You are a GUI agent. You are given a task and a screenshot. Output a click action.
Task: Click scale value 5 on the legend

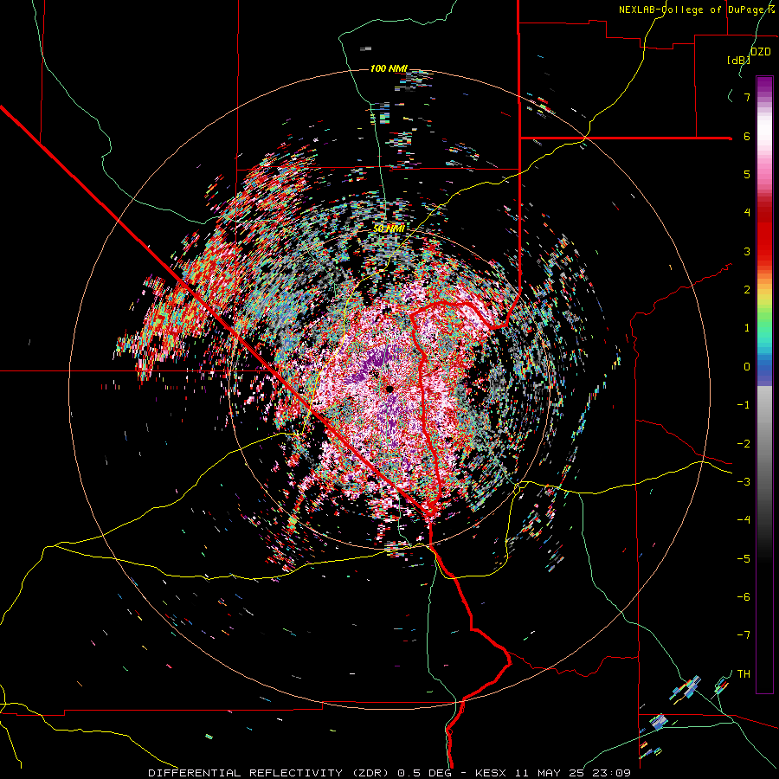point(747,174)
